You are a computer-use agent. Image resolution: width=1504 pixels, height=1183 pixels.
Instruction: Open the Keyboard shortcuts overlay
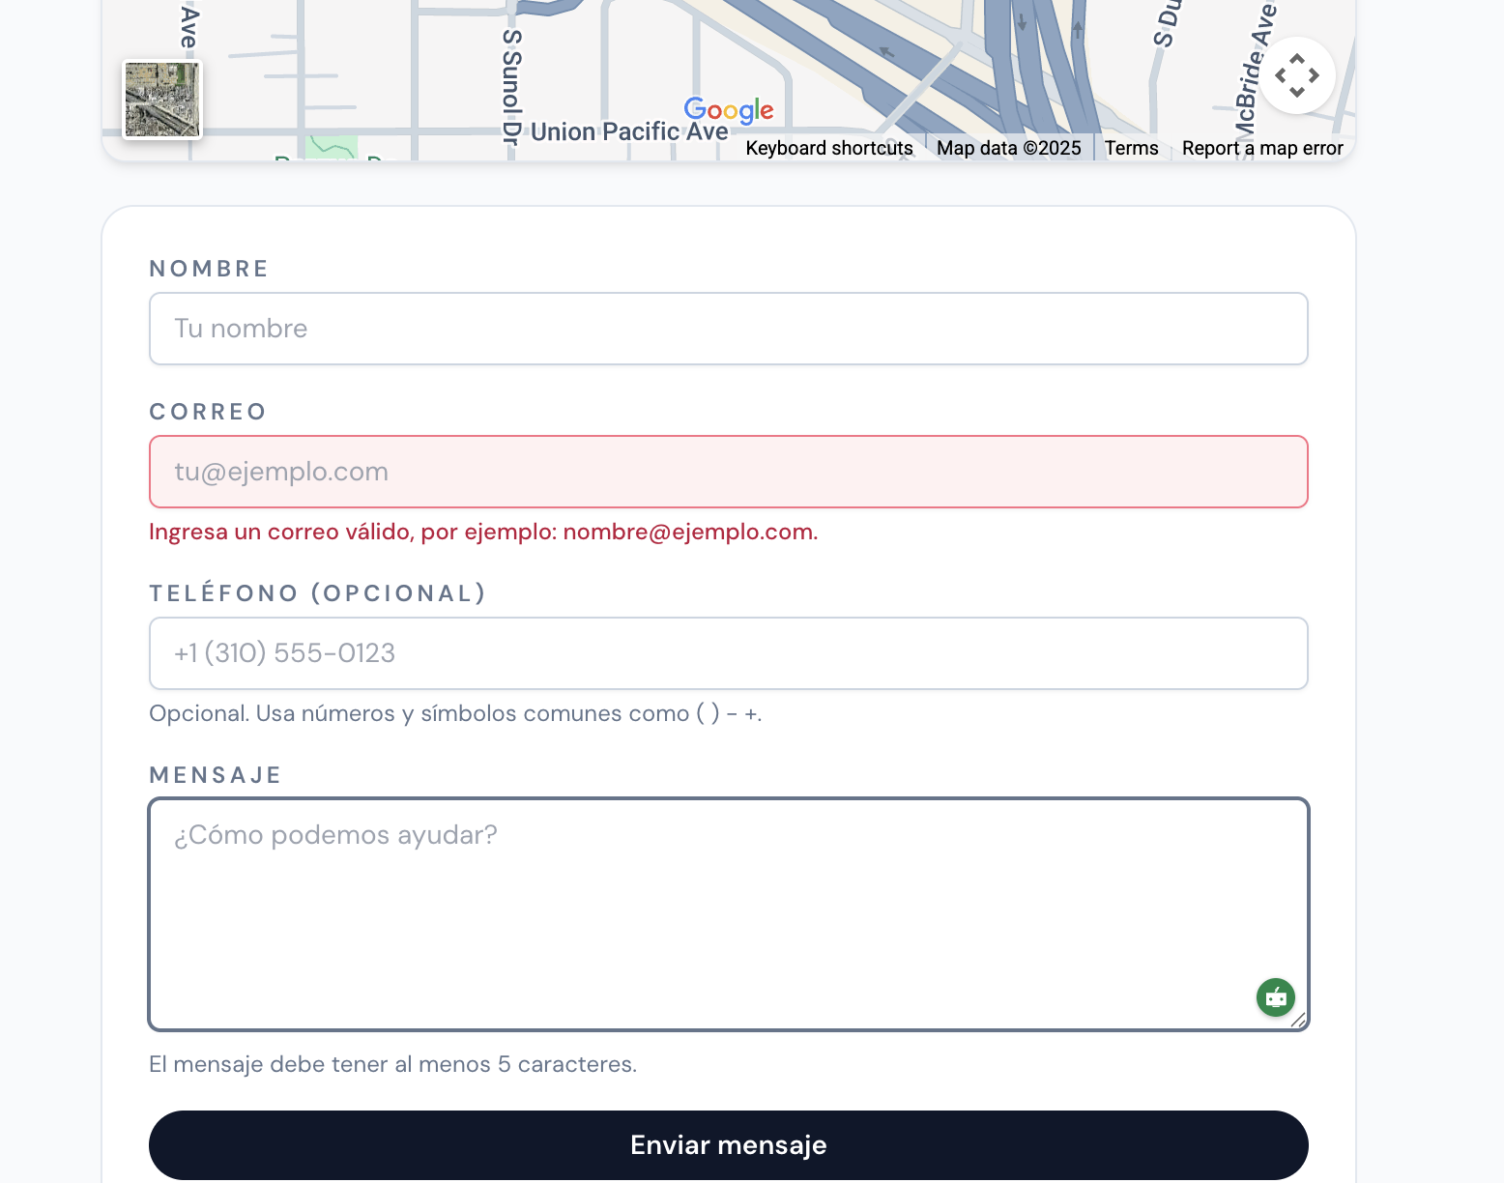(x=829, y=147)
